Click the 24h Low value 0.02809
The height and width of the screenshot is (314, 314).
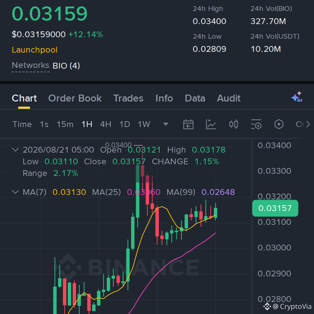point(209,49)
